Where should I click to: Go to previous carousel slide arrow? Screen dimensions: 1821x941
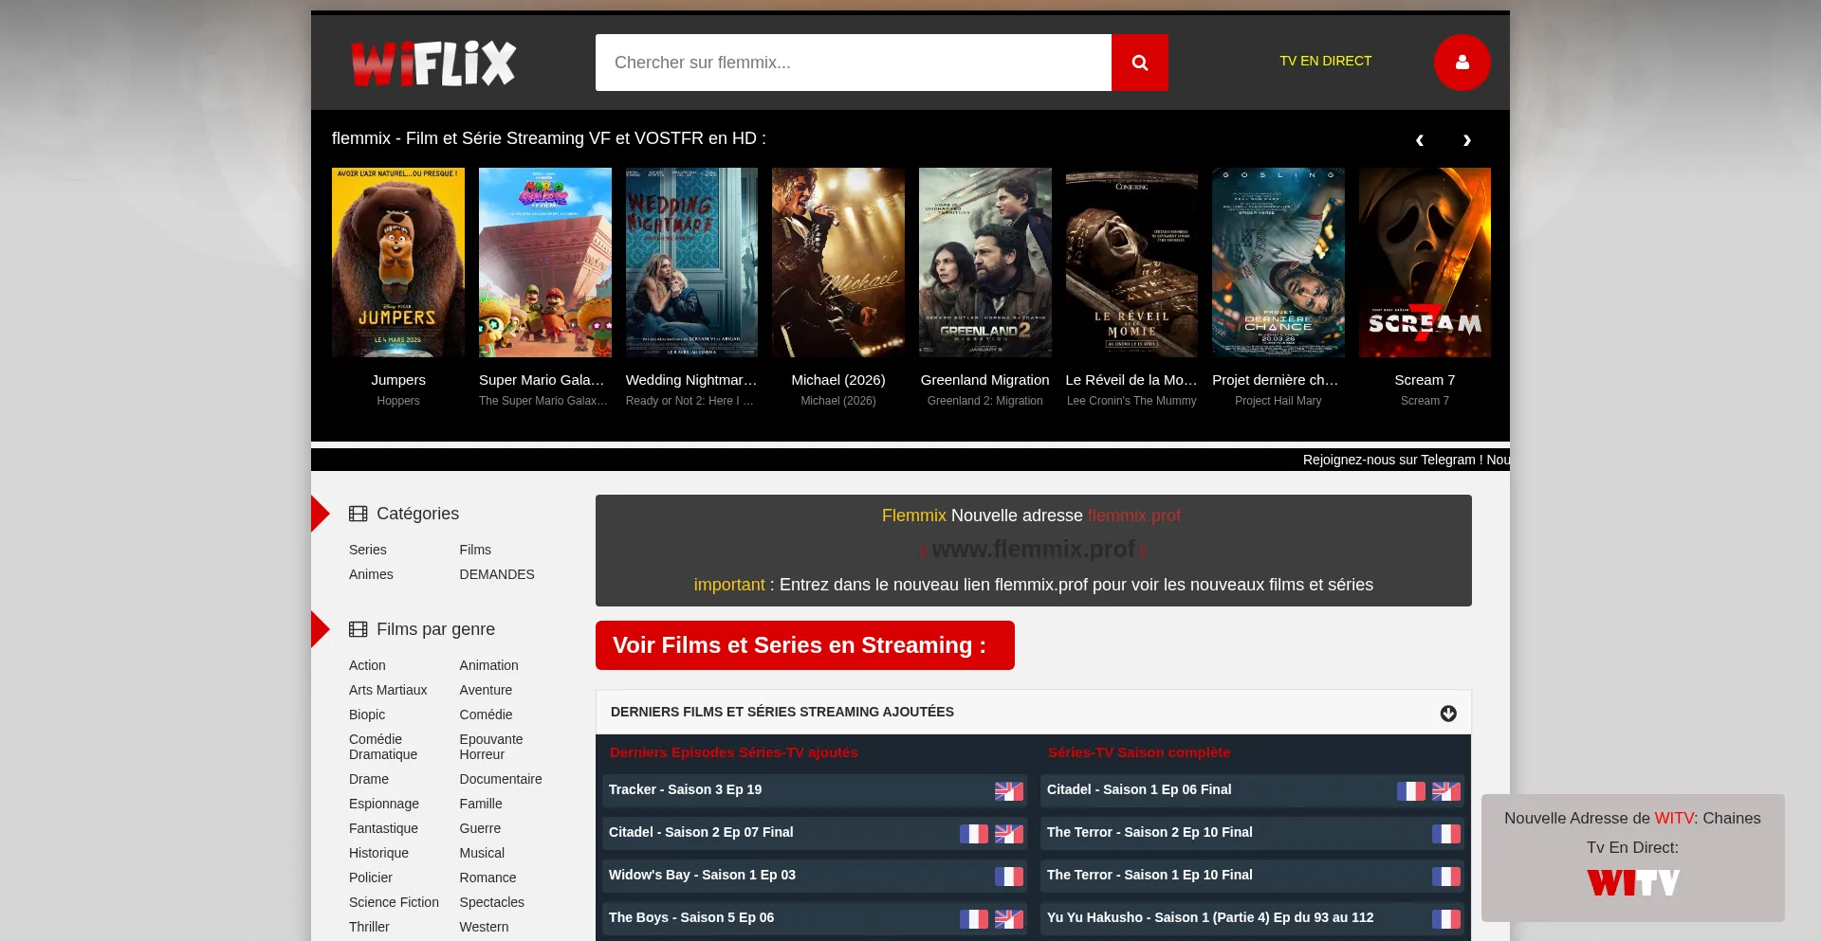pos(1420,140)
